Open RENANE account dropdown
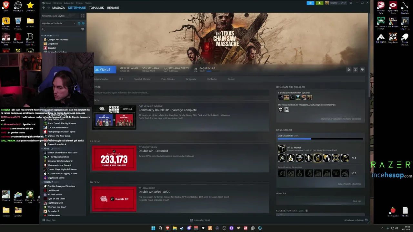413x232 pixels. pyautogui.click(x=336, y=3)
